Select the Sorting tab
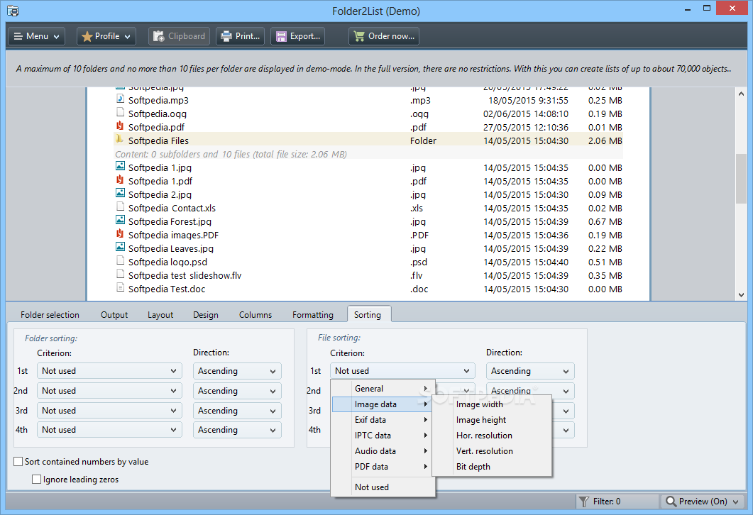The height and width of the screenshot is (515, 753). [x=368, y=314]
